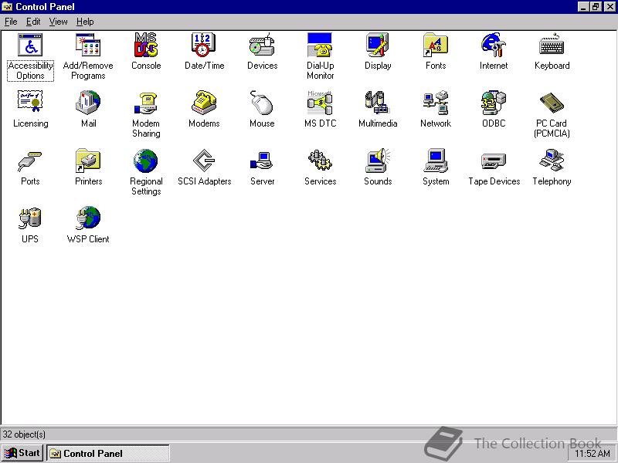This screenshot has width=618, height=463.
Task: Select the WSP Client icon
Action: [88, 218]
